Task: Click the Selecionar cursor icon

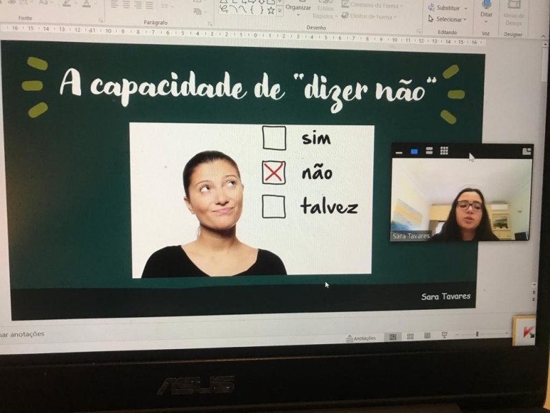Action: tap(431, 19)
